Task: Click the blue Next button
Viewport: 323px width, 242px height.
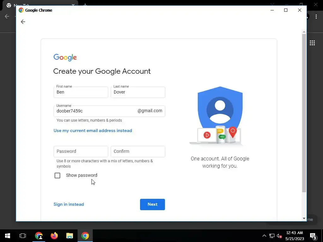Action: (152, 204)
